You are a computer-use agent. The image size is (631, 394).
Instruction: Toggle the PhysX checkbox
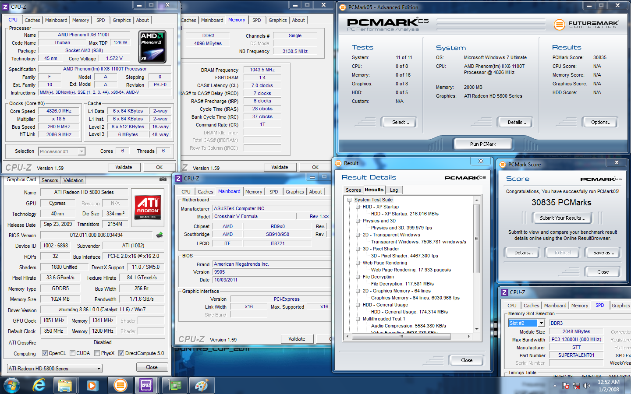point(97,353)
